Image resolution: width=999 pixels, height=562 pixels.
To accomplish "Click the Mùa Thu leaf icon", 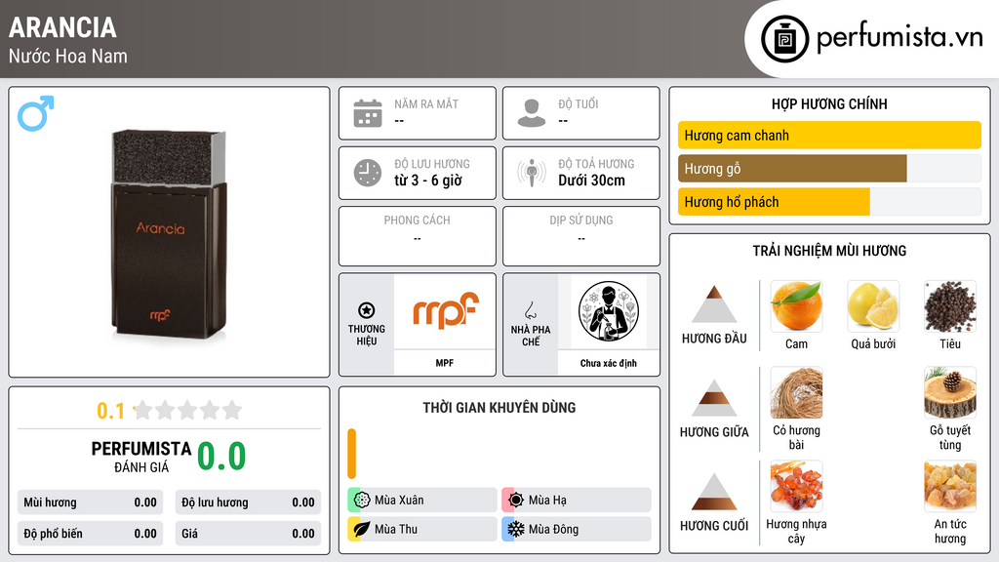I will pyautogui.click(x=362, y=529).
